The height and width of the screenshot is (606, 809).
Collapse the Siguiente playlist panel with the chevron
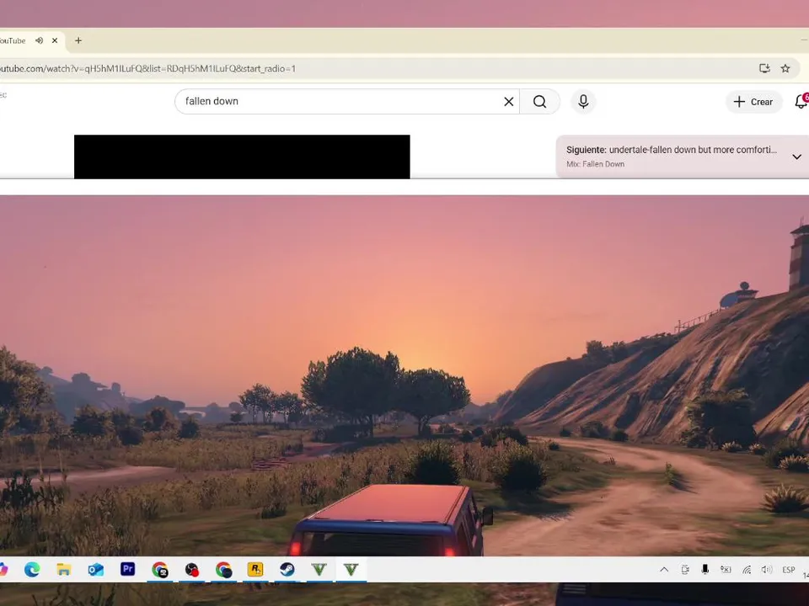(x=796, y=157)
